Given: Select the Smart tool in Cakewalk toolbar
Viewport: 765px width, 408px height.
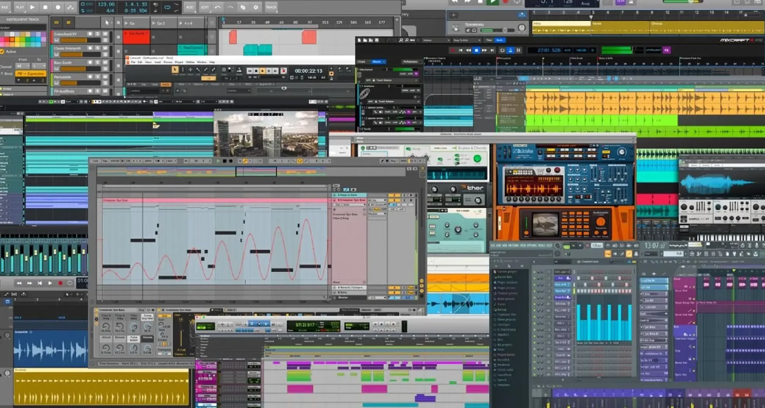Looking at the screenshot, I should click(175, 70).
